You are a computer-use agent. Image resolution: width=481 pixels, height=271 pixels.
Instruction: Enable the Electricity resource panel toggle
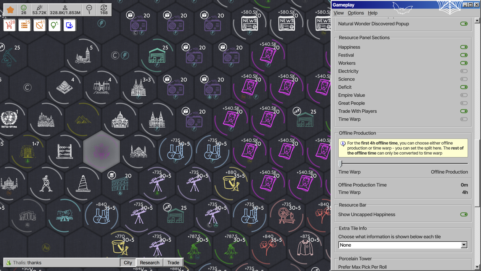point(464,71)
